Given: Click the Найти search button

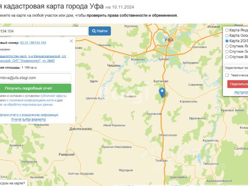Looking at the screenshot, I should (100, 31).
